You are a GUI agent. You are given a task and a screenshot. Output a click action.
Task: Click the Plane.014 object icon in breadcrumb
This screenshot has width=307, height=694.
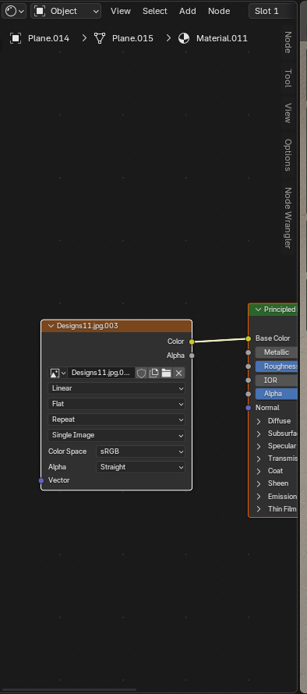tap(16, 38)
